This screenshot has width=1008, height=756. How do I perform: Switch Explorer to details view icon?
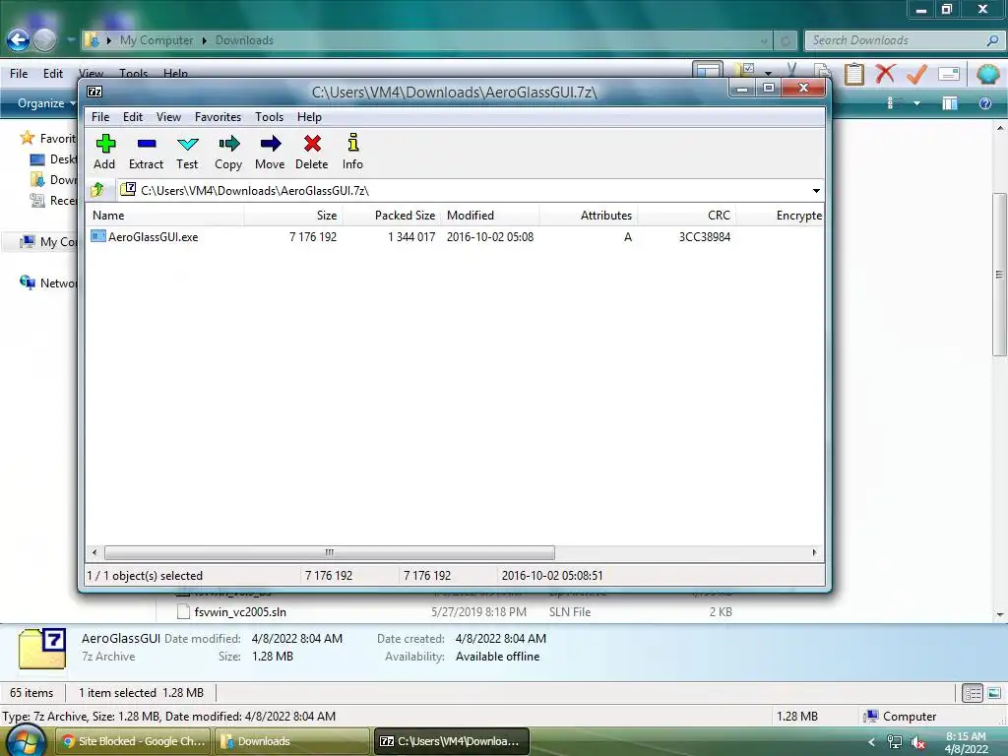972,693
